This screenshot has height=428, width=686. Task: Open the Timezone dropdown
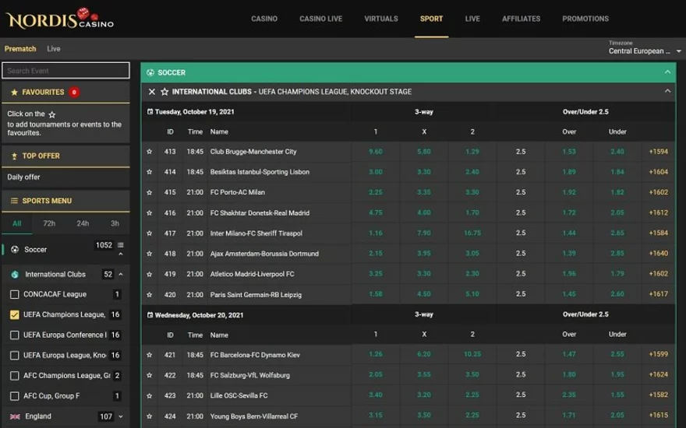tap(644, 51)
